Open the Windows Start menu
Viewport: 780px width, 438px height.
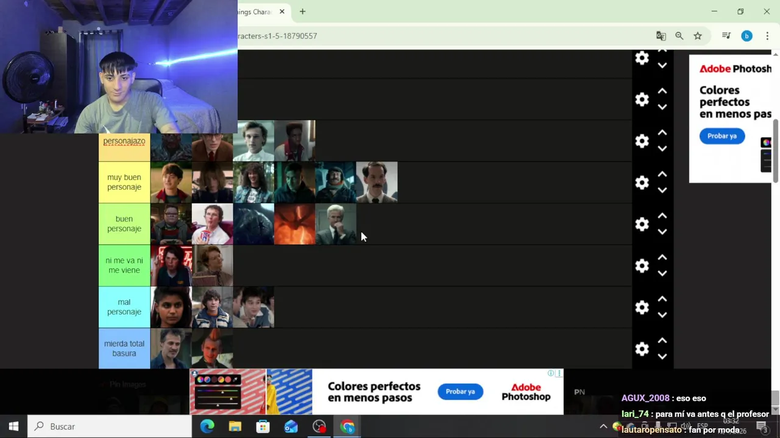(x=13, y=426)
